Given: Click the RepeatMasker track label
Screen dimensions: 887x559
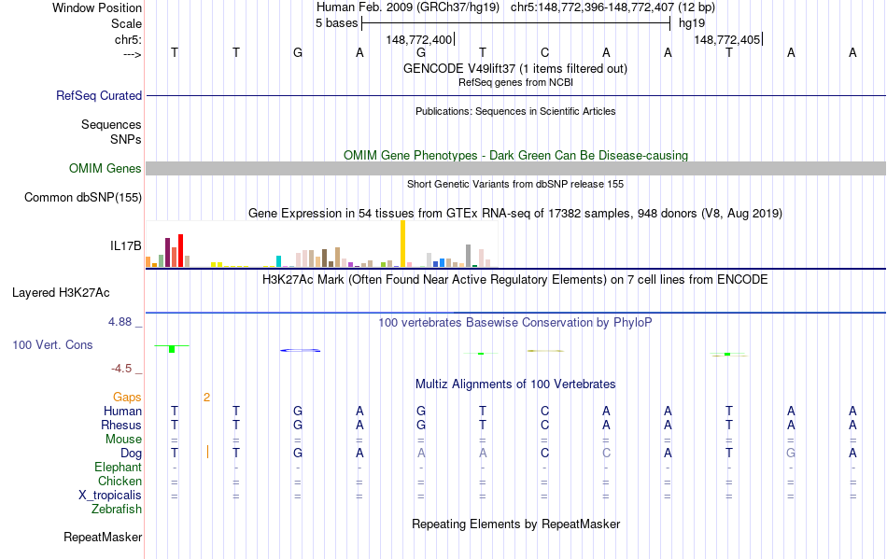Looking at the screenshot, I should coord(103,537).
